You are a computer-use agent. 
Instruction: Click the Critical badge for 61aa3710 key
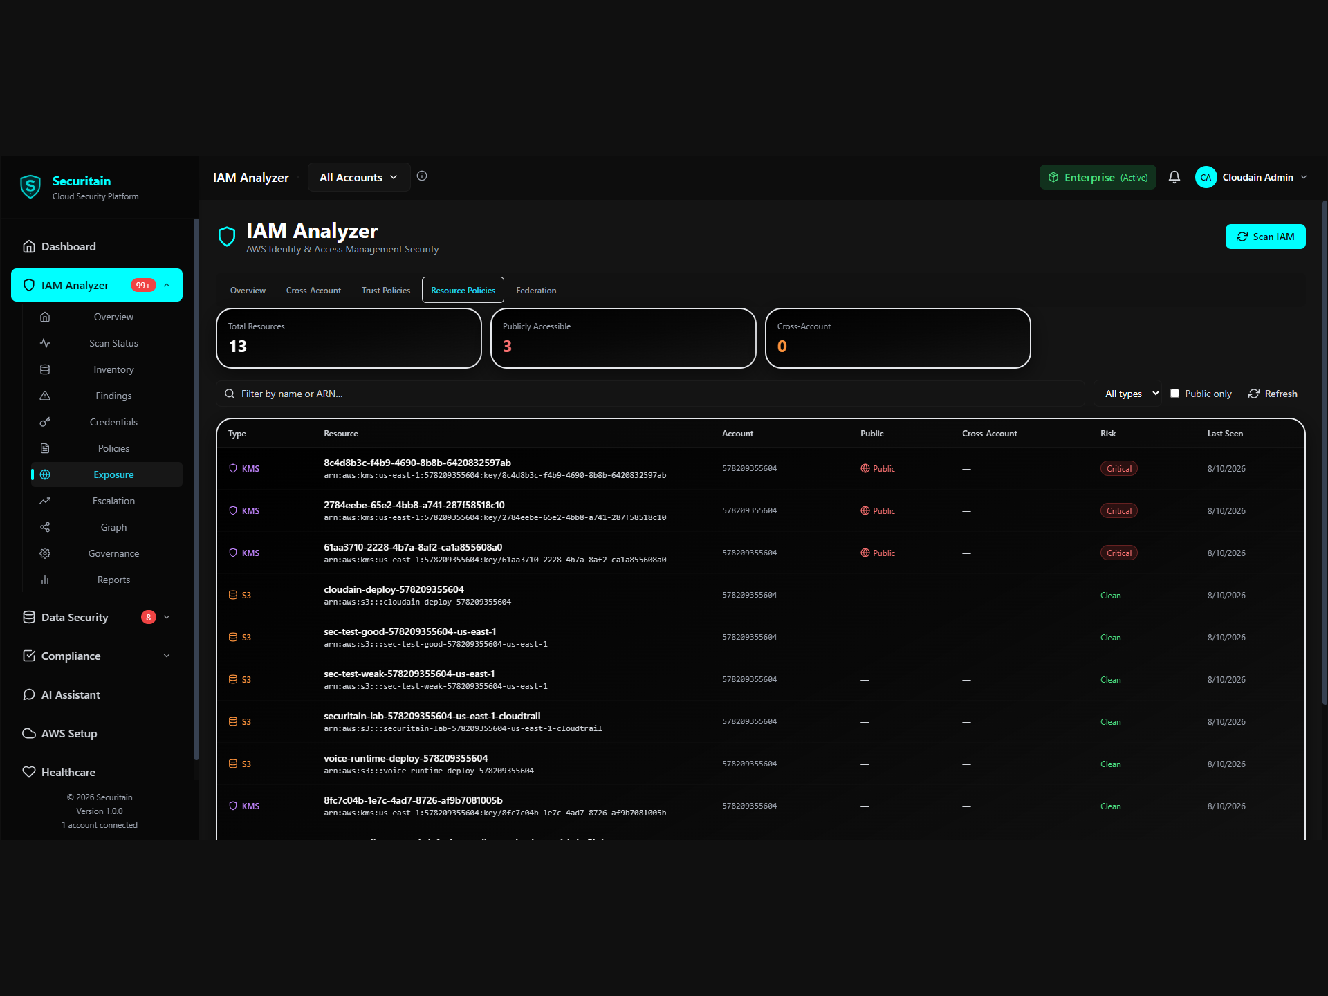click(1118, 553)
